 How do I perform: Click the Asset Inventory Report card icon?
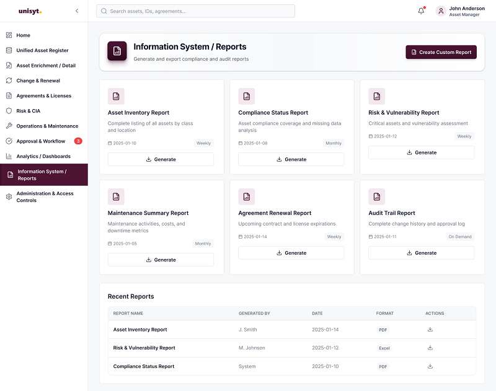point(116,96)
